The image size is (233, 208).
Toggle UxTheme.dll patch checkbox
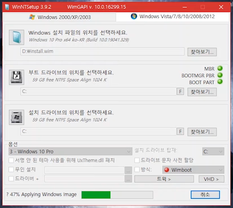12,160
